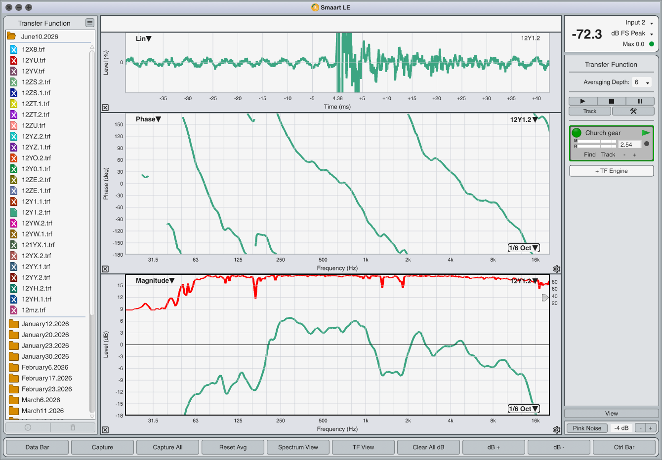The image size is (662, 460).
Task: Click the Pink Noise generator button
Action: (x=587, y=428)
